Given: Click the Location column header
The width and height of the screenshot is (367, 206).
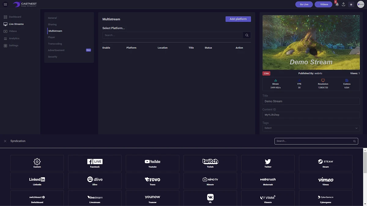Looking at the screenshot, I should click(x=163, y=48).
